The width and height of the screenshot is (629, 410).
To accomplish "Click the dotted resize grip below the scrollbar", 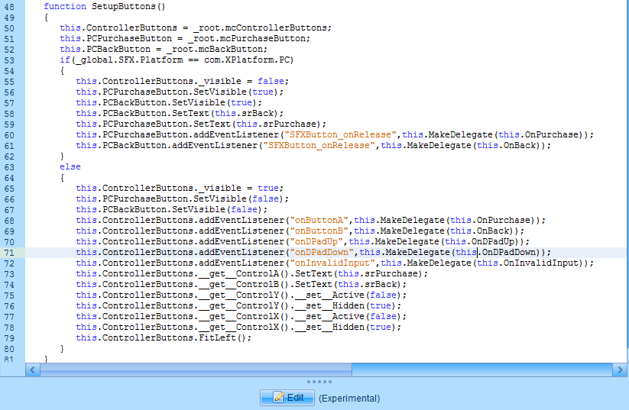I will [319, 382].
